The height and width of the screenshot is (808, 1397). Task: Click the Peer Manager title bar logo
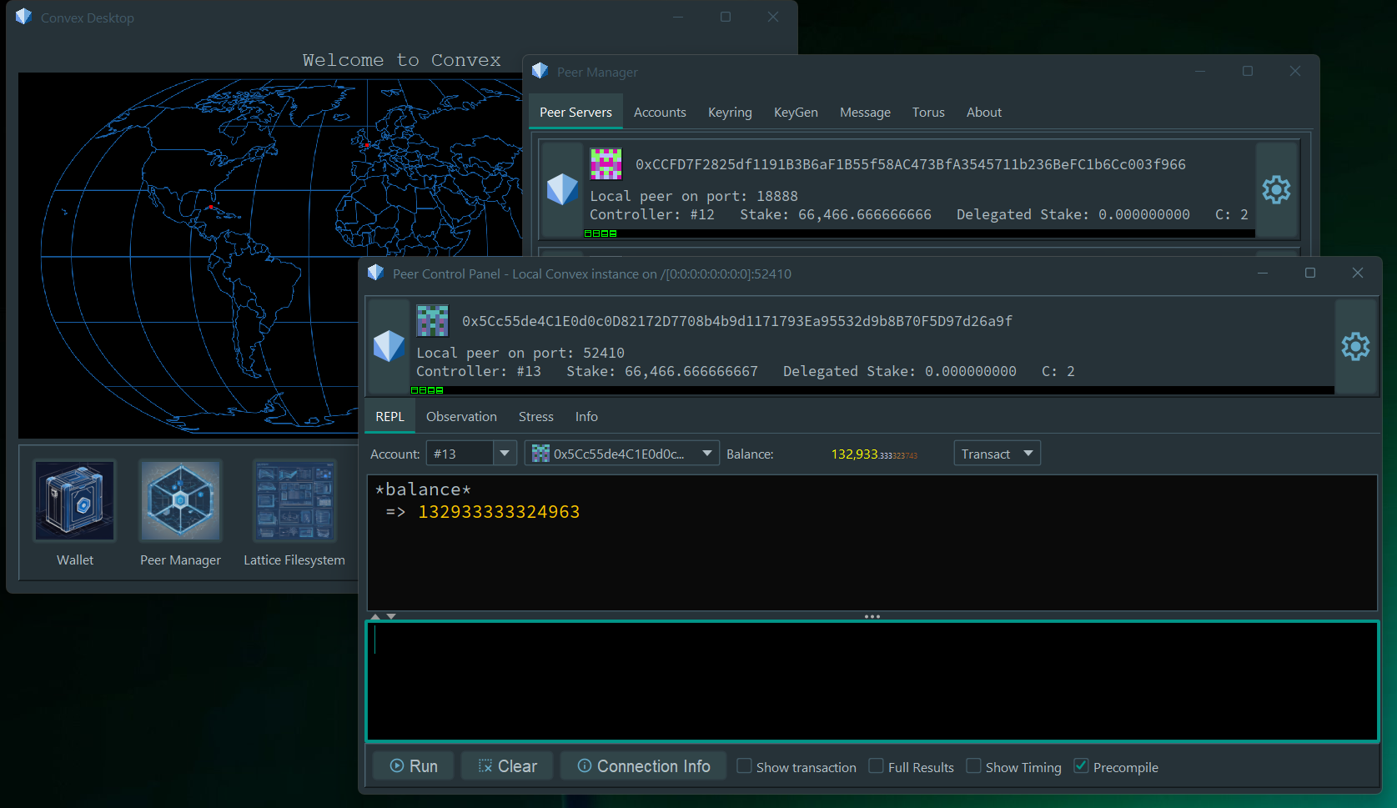click(540, 71)
